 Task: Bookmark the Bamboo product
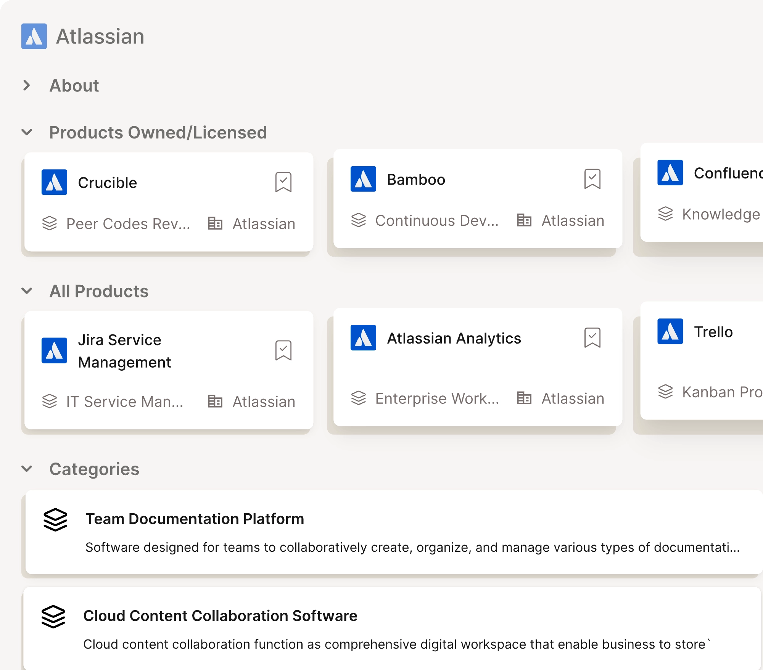pyautogui.click(x=592, y=179)
